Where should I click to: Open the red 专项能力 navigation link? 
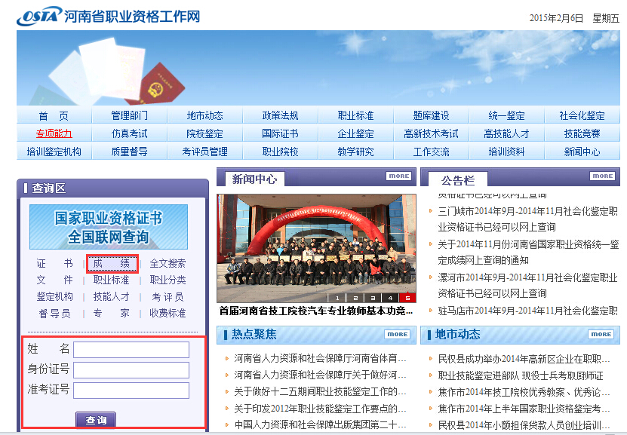click(54, 133)
